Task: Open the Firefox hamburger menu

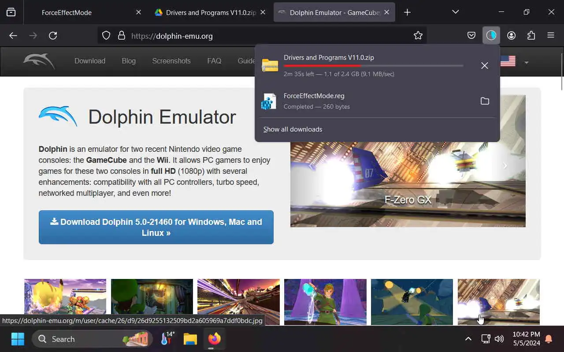Action: tap(551, 36)
